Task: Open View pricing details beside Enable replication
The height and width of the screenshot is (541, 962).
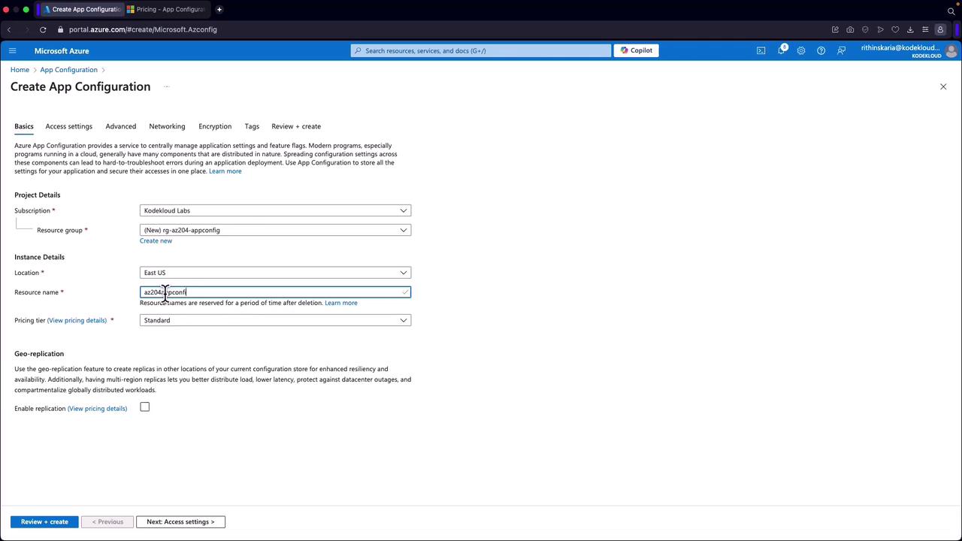Action: tap(97, 409)
